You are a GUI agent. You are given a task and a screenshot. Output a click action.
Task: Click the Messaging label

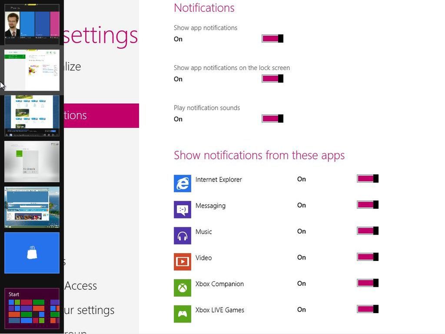point(210,206)
